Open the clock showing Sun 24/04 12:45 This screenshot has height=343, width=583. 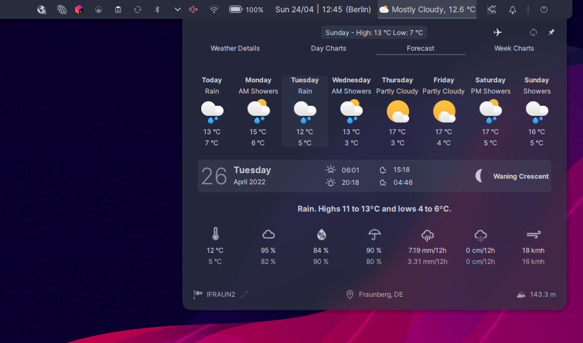point(323,9)
